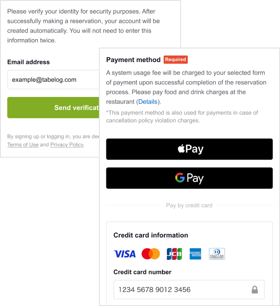This screenshot has height=306, width=280.
Task: Open the Privacy Policy link
Action: tap(67, 145)
